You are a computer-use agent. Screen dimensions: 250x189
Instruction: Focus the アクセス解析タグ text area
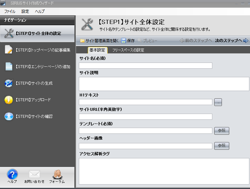click(x=164, y=171)
